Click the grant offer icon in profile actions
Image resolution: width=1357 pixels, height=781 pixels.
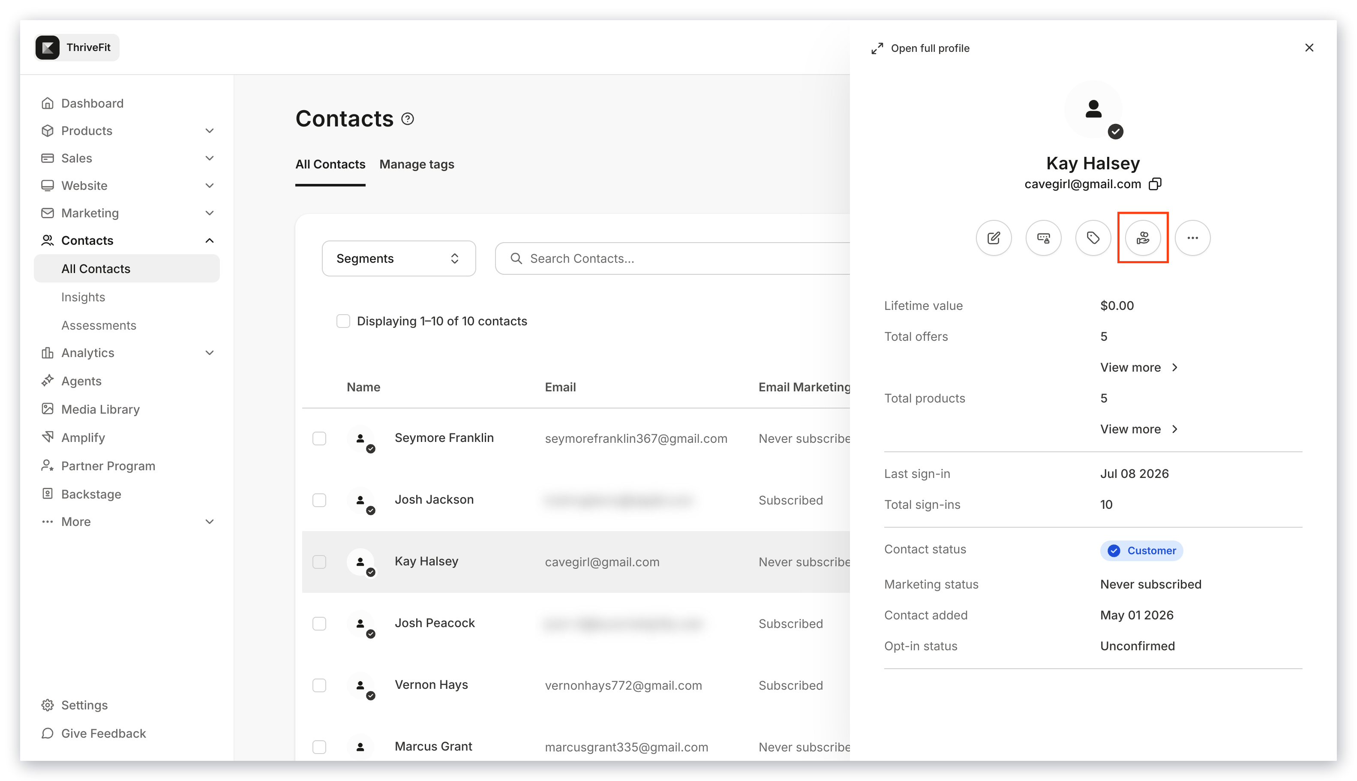pos(1043,237)
